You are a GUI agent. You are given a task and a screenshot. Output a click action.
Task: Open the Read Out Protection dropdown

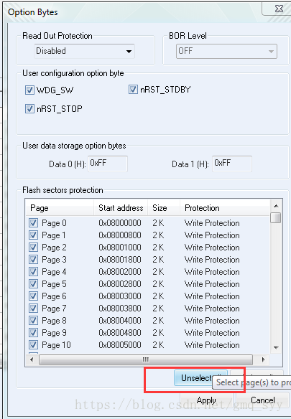(x=84, y=51)
